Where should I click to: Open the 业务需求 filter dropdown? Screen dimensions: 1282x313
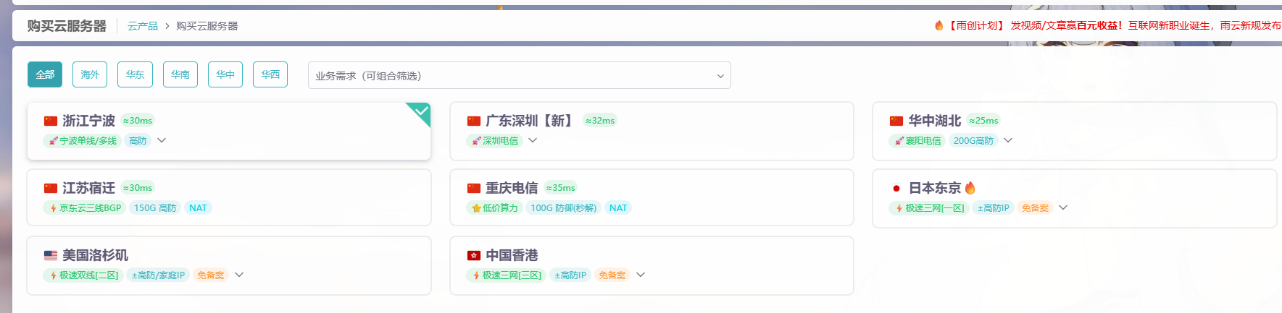tap(519, 75)
